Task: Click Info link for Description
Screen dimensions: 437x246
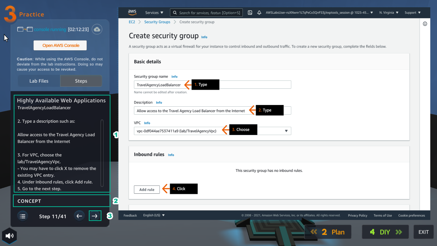Action: pos(159,102)
